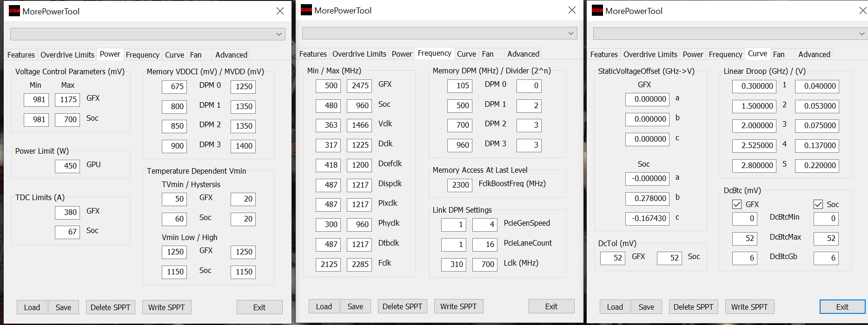Click Save button in right window

point(646,307)
